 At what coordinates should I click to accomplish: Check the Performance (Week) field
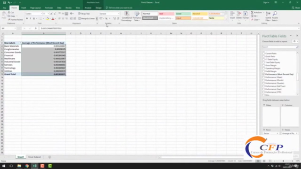click(263, 77)
